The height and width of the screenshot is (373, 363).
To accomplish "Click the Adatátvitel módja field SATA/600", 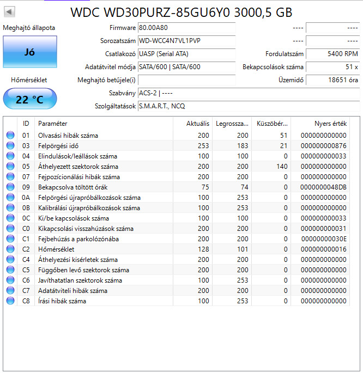I will tap(186, 67).
